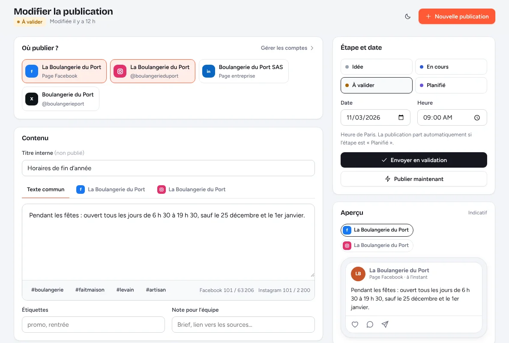Grab the text area resize handle
The height and width of the screenshot is (343, 509).
(312, 275)
